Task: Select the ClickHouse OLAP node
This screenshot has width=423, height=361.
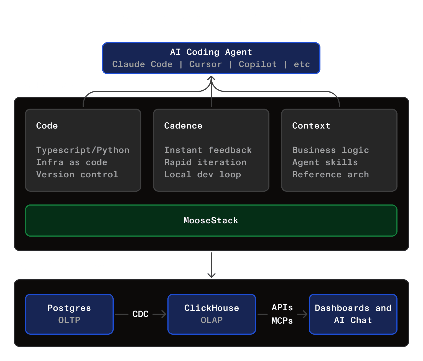Action: pyautogui.click(x=211, y=314)
